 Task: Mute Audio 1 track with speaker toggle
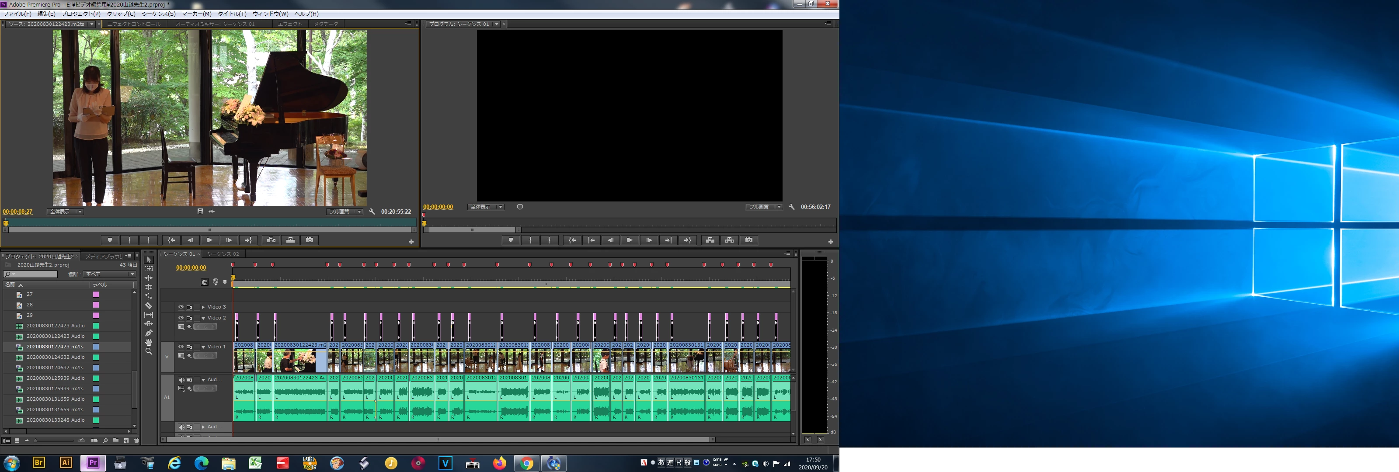181,380
